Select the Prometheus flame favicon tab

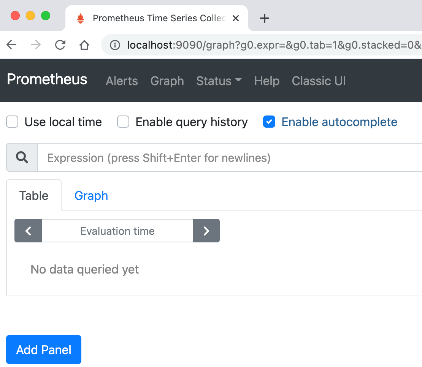81,18
